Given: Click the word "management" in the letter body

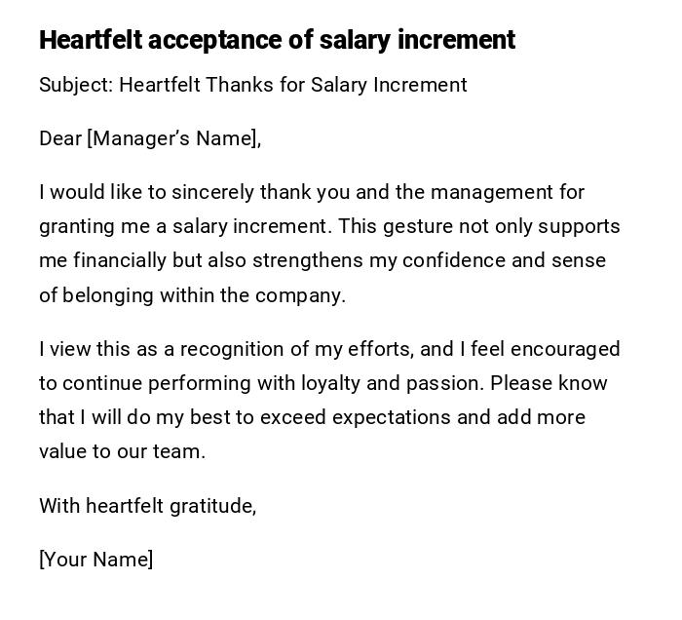Looking at the screenshot, I should (492, 193).
